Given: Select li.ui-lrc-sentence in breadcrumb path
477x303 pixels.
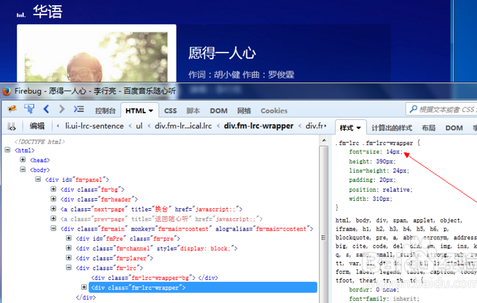Looking at the screenshot, I should tap(94, 126).
